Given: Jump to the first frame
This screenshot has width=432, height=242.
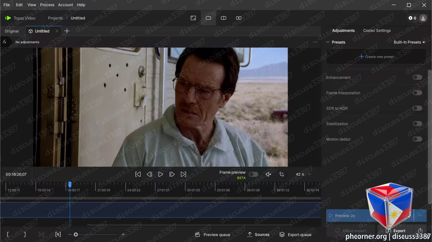Looking at the screenshot, I should click(138, 174).
